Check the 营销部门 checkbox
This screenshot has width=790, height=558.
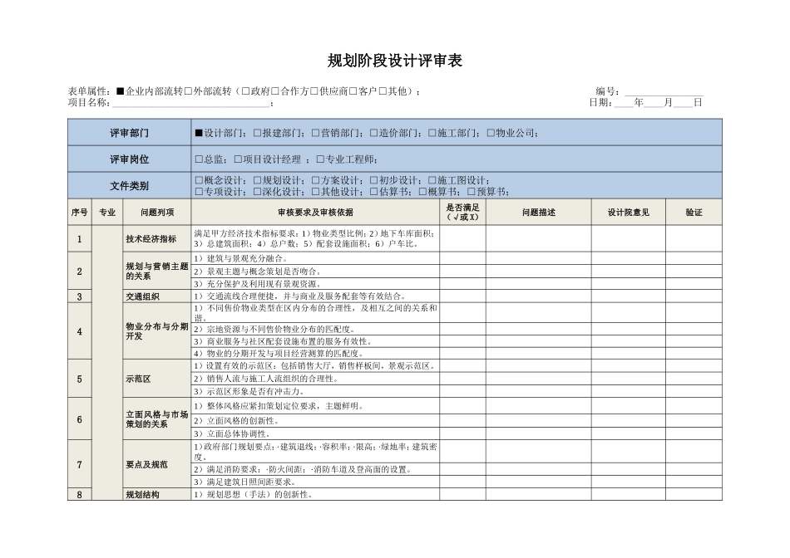(x=315, y=133)
